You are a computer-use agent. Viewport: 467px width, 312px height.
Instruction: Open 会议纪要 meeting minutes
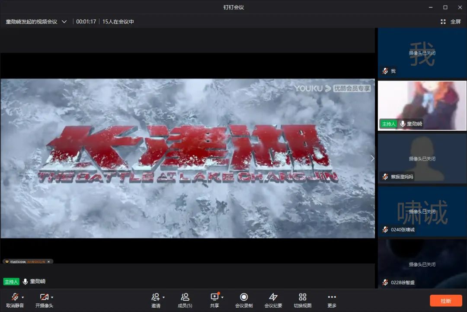click(x=273, y=300)
